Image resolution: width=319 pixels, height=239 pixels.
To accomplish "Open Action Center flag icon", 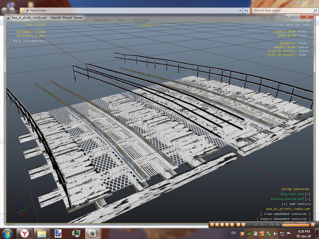I will (289, 234).
